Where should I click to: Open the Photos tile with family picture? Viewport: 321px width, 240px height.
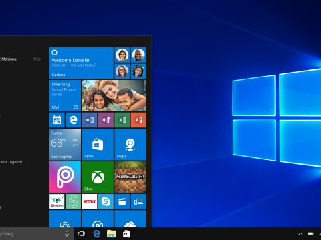[114, 95]
